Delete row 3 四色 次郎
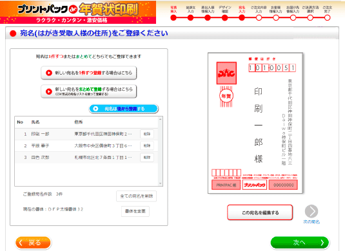The width and height of the screenshot is (345, 251). click(147, 157)
